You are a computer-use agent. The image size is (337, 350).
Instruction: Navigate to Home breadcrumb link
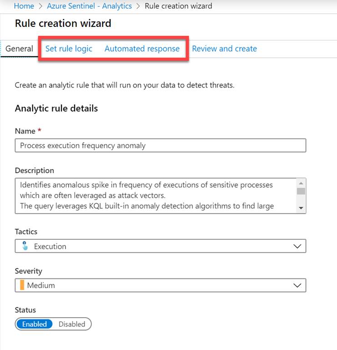[24, 6]
